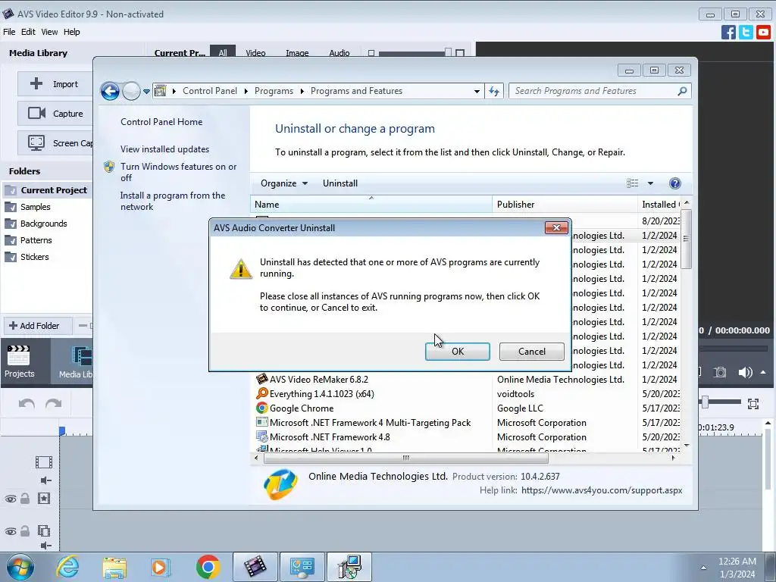Open the File menu in AVS Video Editor
This screenshot has height=582, width=776.
pyautogui.click(x=9, y=32)
